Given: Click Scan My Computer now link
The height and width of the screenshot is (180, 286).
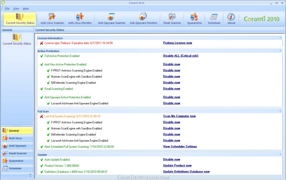Looking at the screenshot, I should (179, 116).
